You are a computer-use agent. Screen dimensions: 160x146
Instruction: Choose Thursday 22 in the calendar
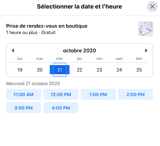coord(80,70)
